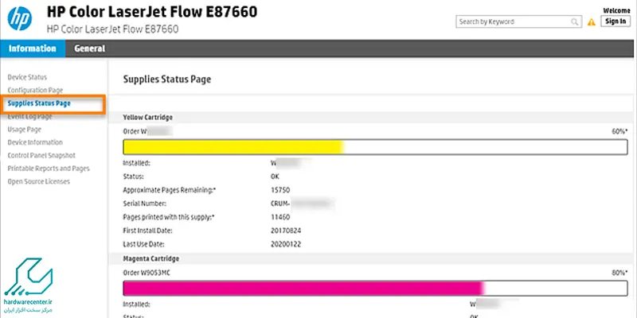Open Printable Reports and Pages link
Image resolution: width=637 pixels, height=318 pixels.
[x=49, y=169]
